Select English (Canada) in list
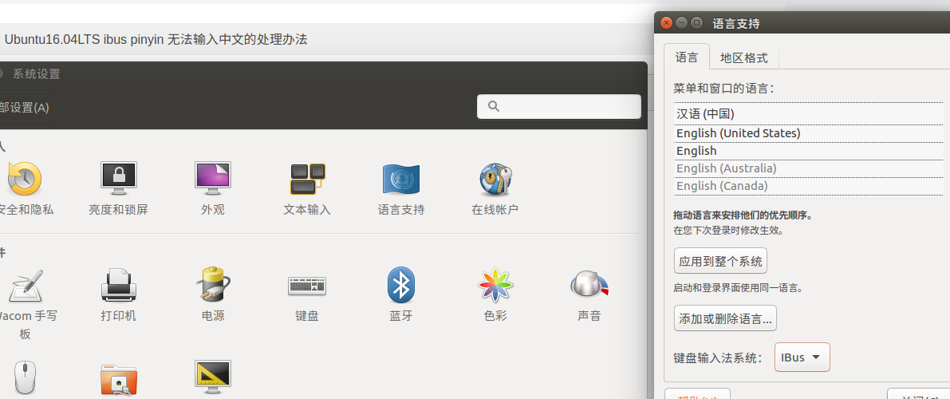The width and height of the screenshot is (950, 399). [808, 186]
